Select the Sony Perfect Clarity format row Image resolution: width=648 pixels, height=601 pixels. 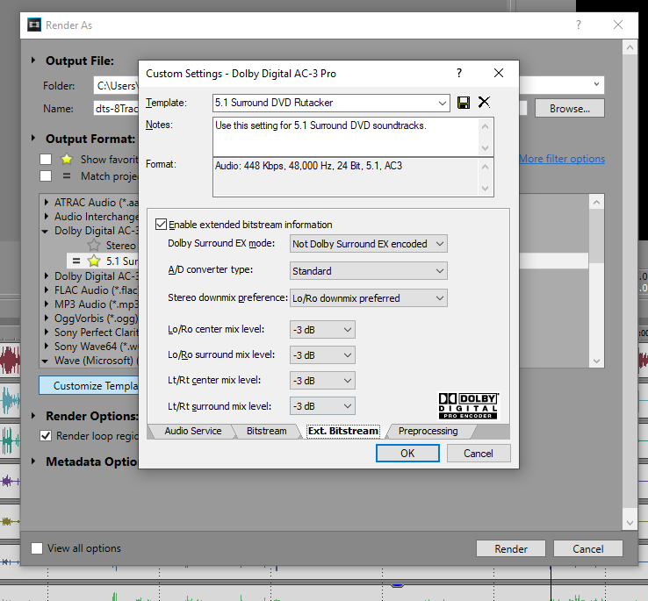point(97,333)
